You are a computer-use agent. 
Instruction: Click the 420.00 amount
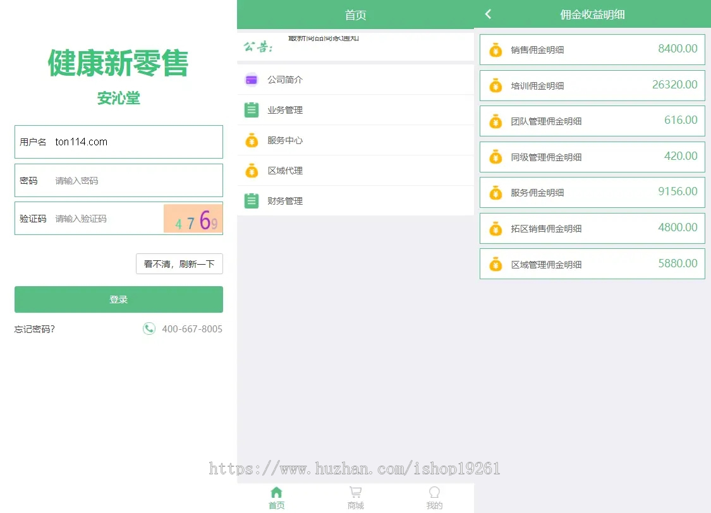[681, 156]
